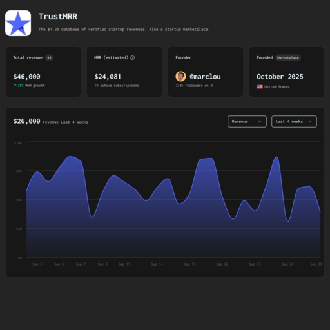Click the October 2025 founded date

(x=280, y=77)
